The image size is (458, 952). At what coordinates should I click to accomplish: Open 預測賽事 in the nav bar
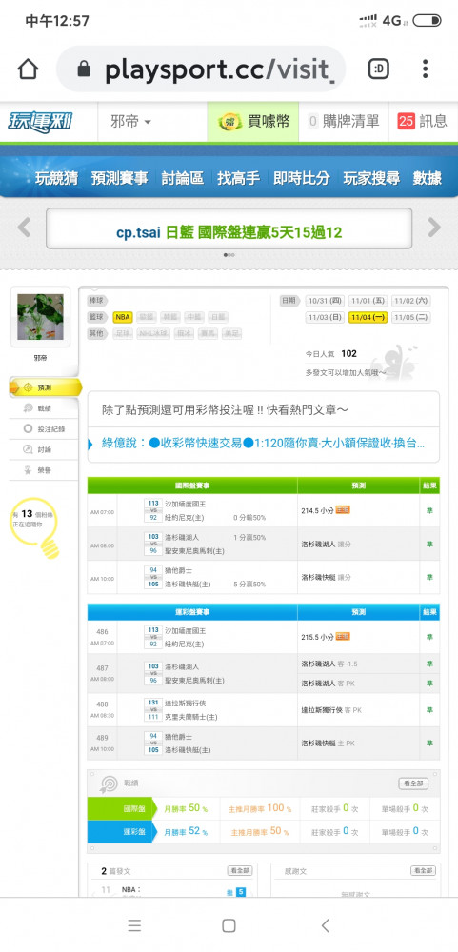pyautogui.click(x=120, y=178)
